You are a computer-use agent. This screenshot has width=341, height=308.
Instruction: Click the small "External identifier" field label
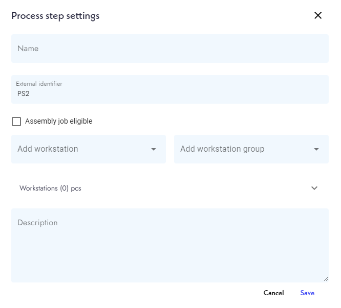pyautogui.click(x=39, y=84)
